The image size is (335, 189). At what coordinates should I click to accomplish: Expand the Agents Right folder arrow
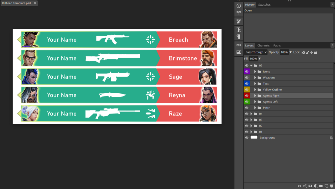[x=255, y=96]
